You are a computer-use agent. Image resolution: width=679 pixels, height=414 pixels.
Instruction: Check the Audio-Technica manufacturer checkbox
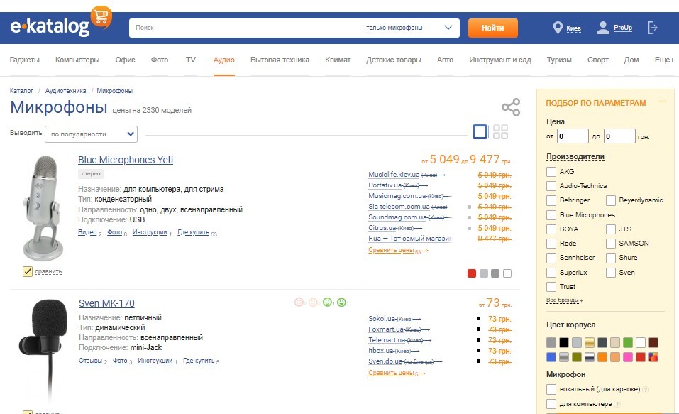coord(551,186)
